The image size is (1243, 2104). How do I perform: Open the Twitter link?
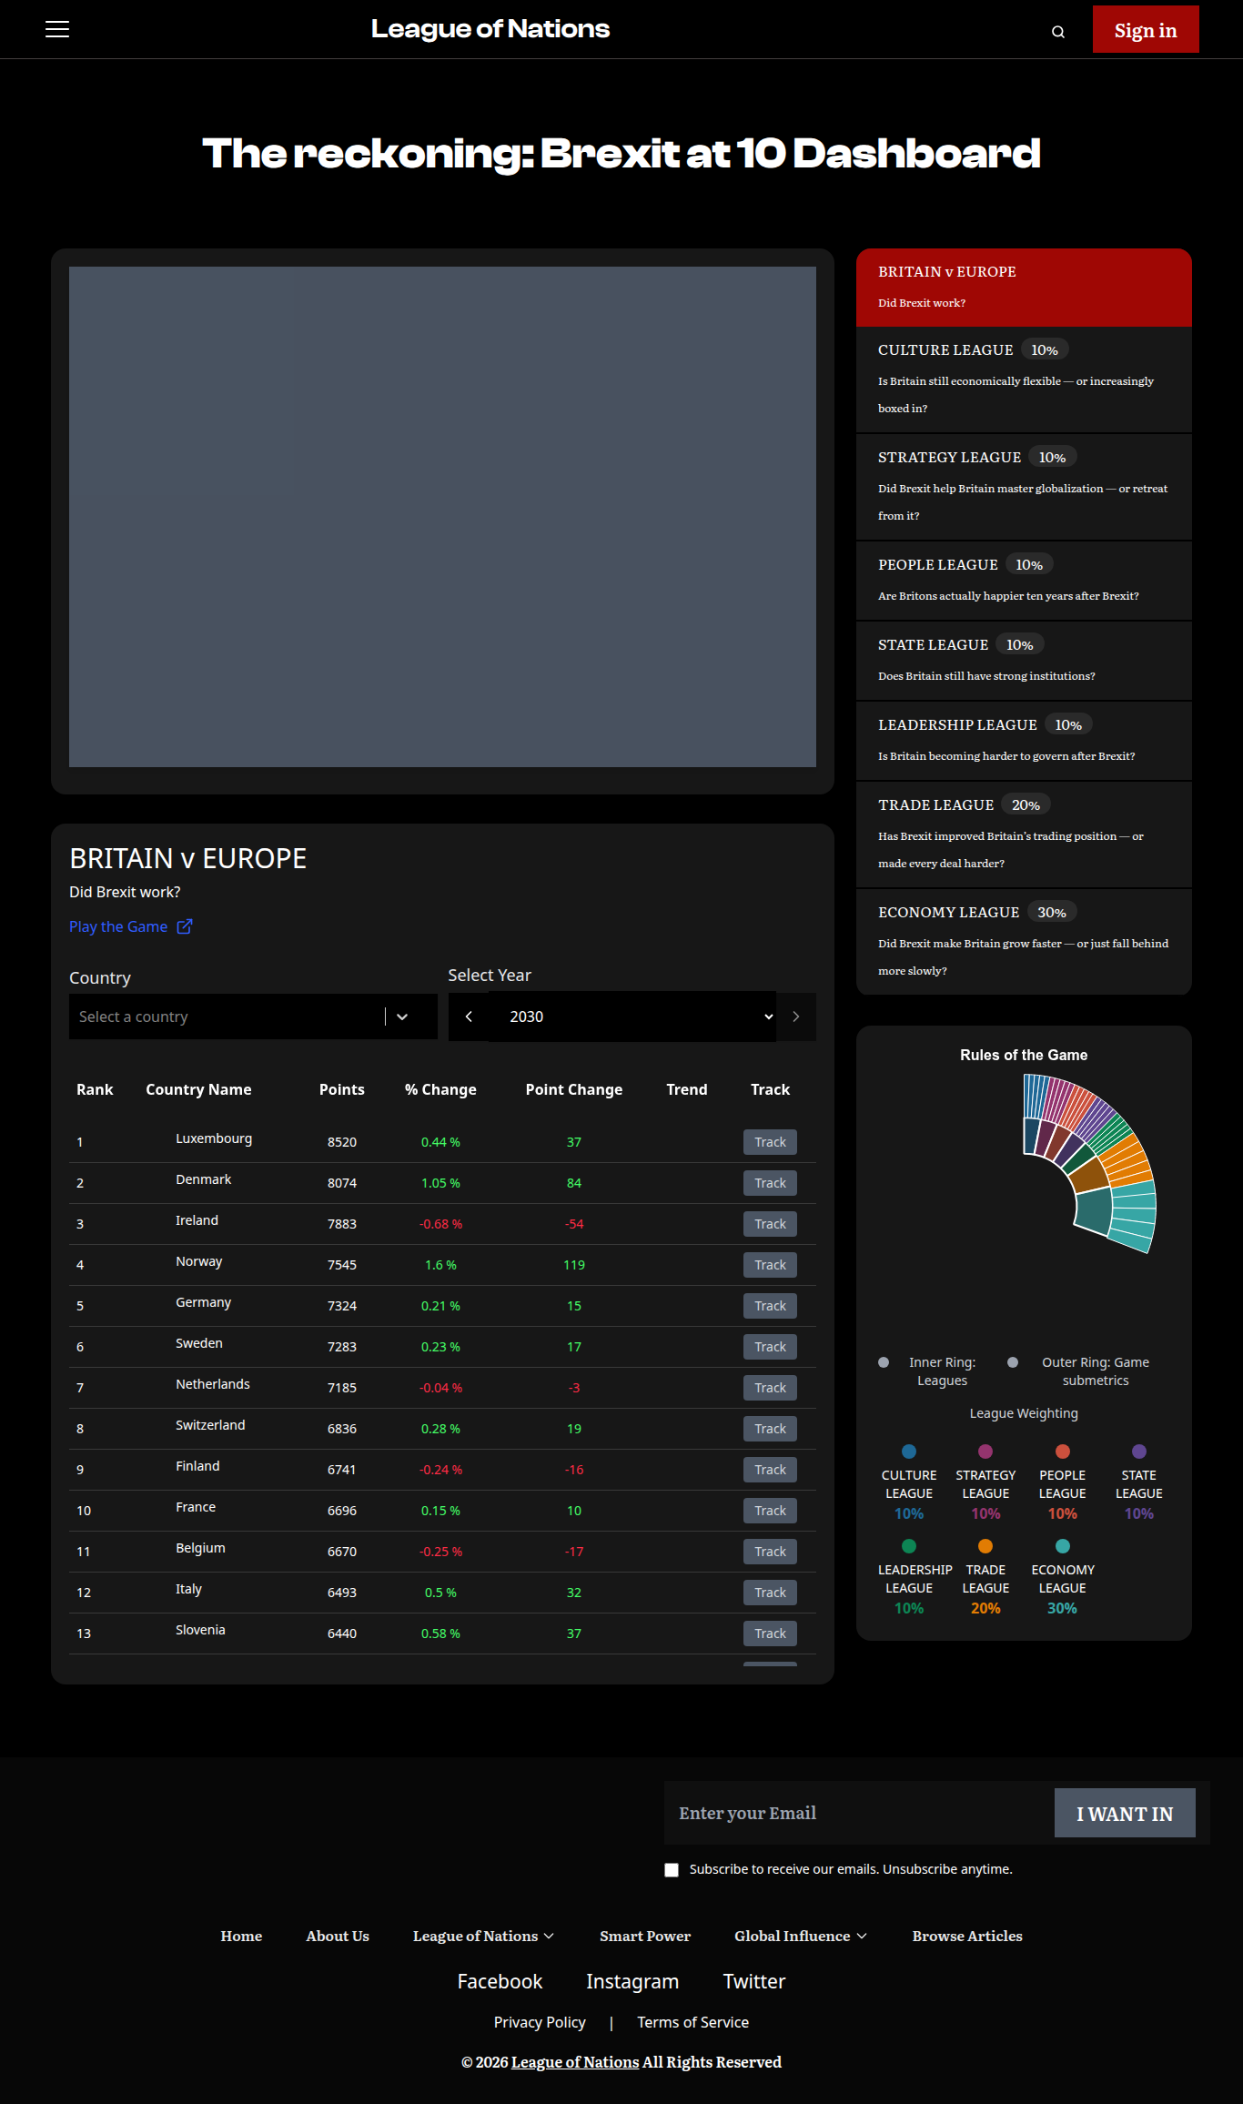[x=754, y=1981]
